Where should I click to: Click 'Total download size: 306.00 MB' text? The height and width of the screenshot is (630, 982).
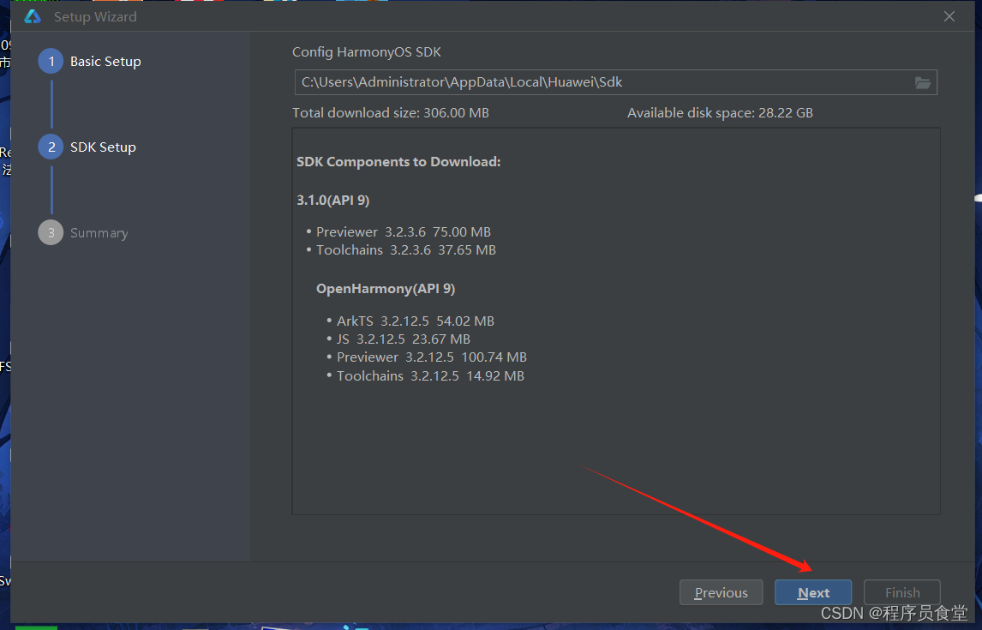pyautogui.click(x=390, y=113)
